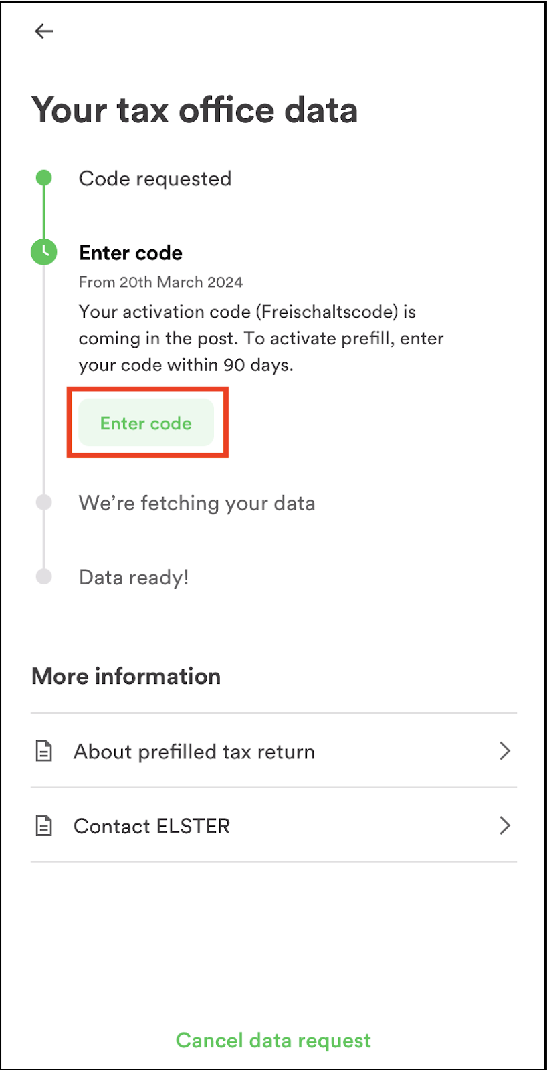
Task: Go back using the arrow icon
Action: 44,31
